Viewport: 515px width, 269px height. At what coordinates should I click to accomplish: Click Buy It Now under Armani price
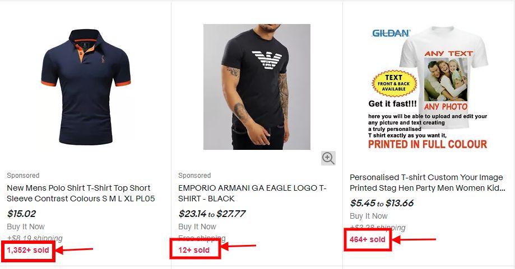point(197,226)
